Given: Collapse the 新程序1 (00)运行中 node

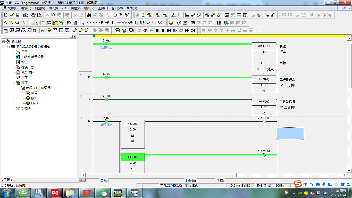Looking at the screenshot, I should [18, 88].
